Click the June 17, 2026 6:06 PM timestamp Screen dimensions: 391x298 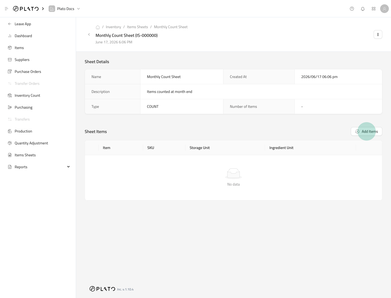(114, 42)
